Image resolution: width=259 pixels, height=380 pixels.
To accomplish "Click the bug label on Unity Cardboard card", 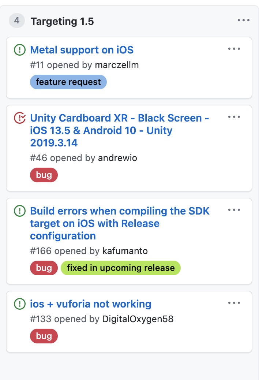I will coord(44,175).
